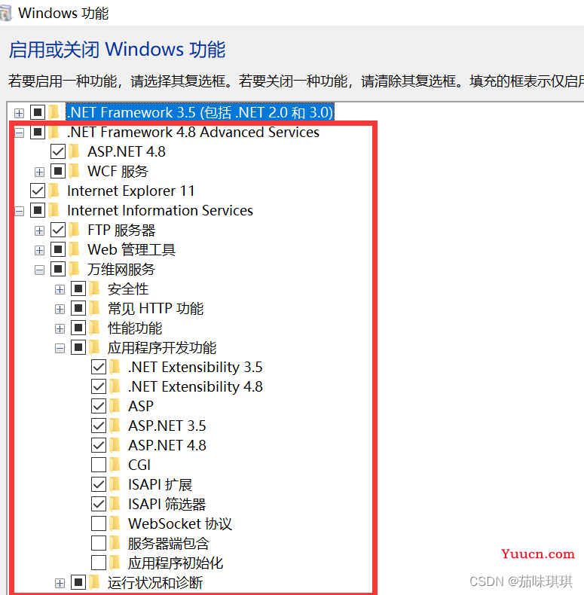Collapse Internet Information Services node

[19, 211]
